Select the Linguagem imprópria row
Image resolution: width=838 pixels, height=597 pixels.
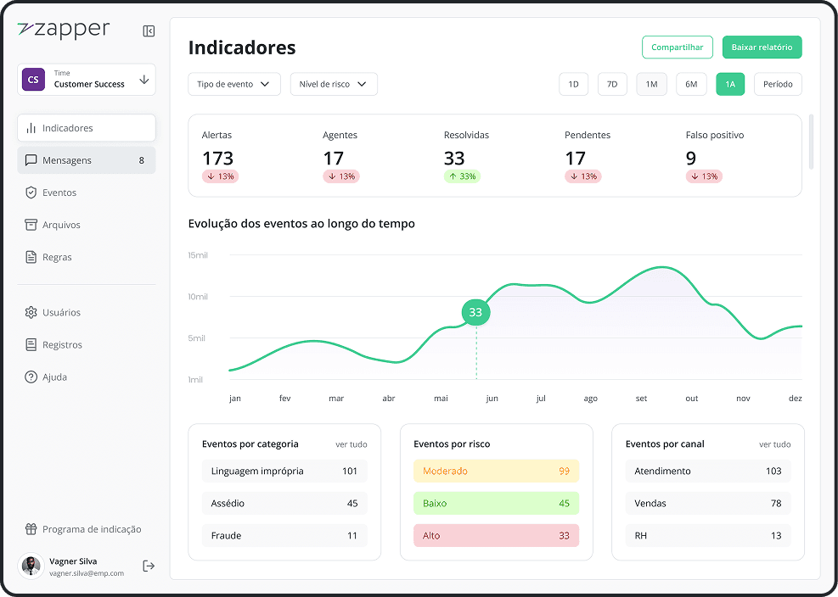pos(284,471)
